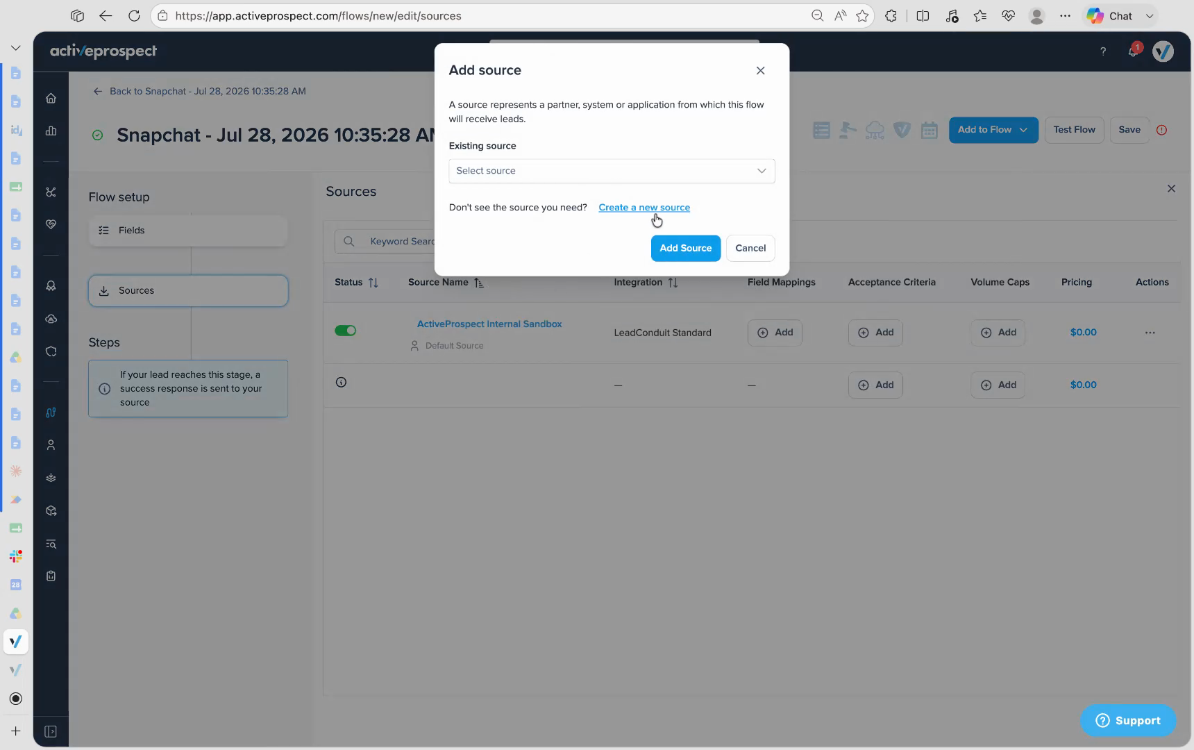Open Actions menu for ActiveProspect Internal Sandbox
1194x750 pixels.
(x=1150, y=333)
